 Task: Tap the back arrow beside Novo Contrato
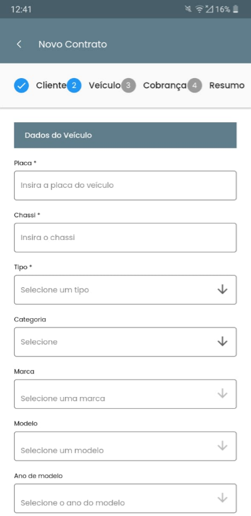pyautogui.click(x=19, y=44)
